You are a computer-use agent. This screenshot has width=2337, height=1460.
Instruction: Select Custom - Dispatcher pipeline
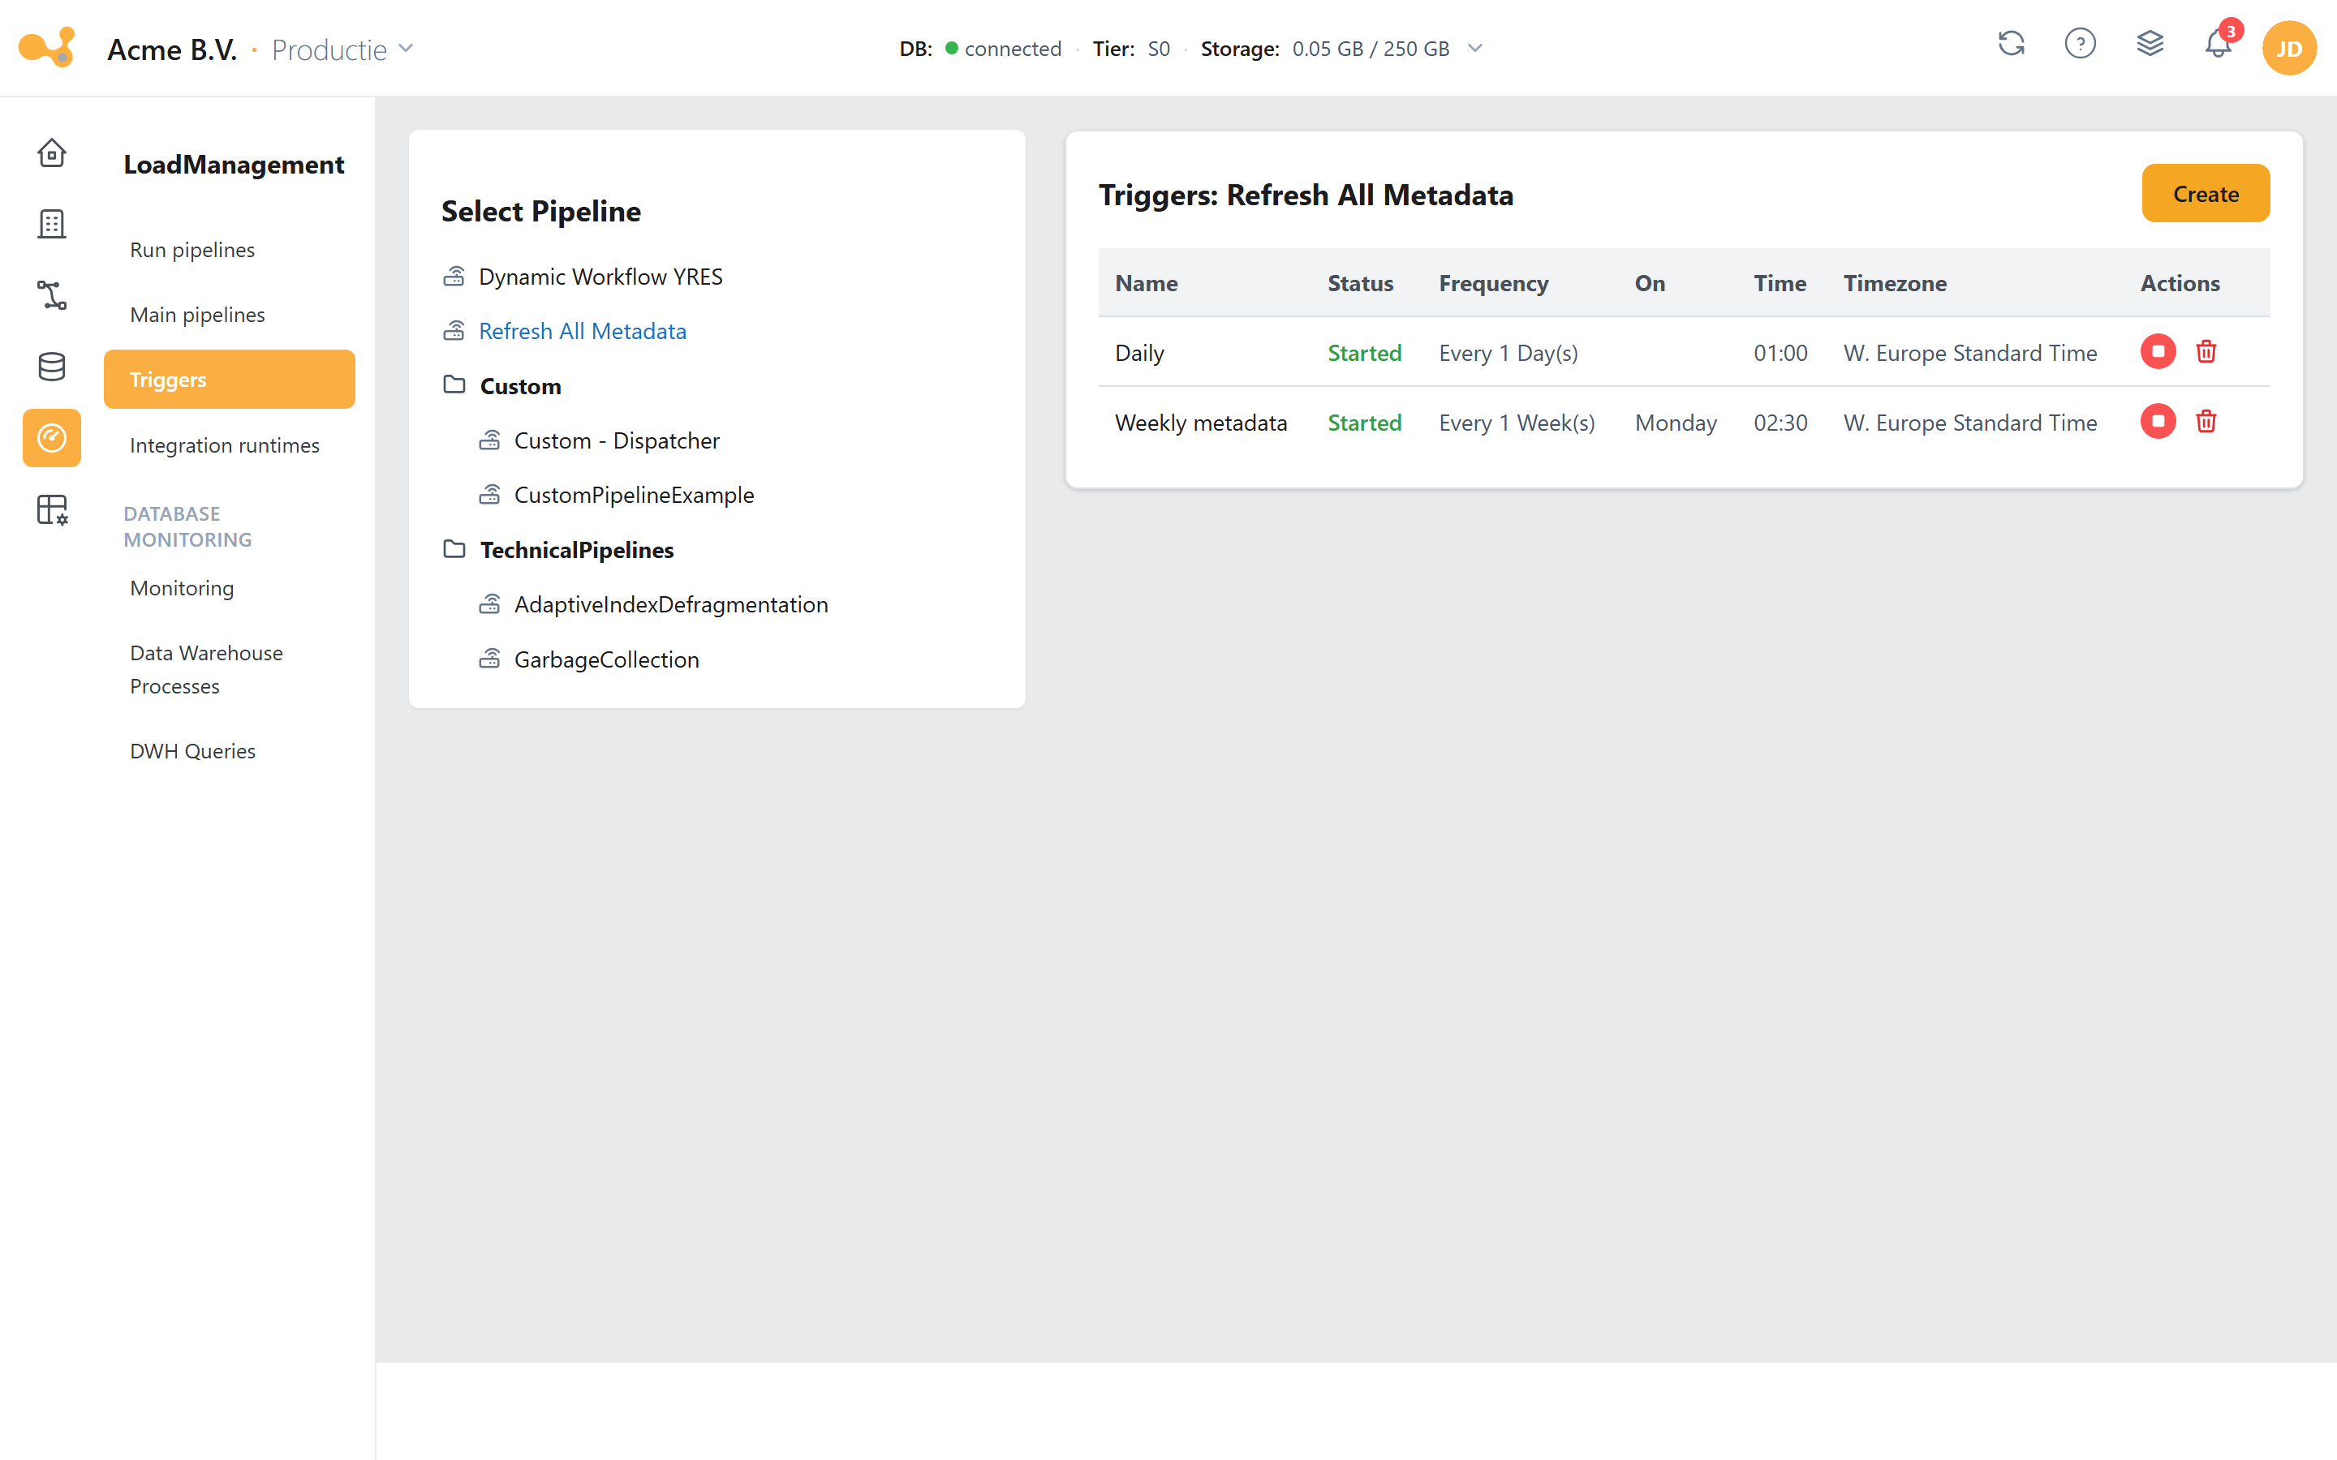[617, 441]
